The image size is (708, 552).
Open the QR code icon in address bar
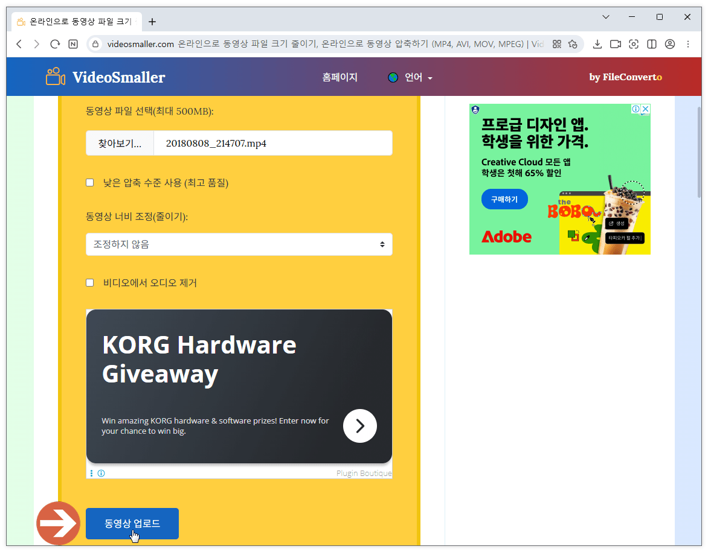557,44
